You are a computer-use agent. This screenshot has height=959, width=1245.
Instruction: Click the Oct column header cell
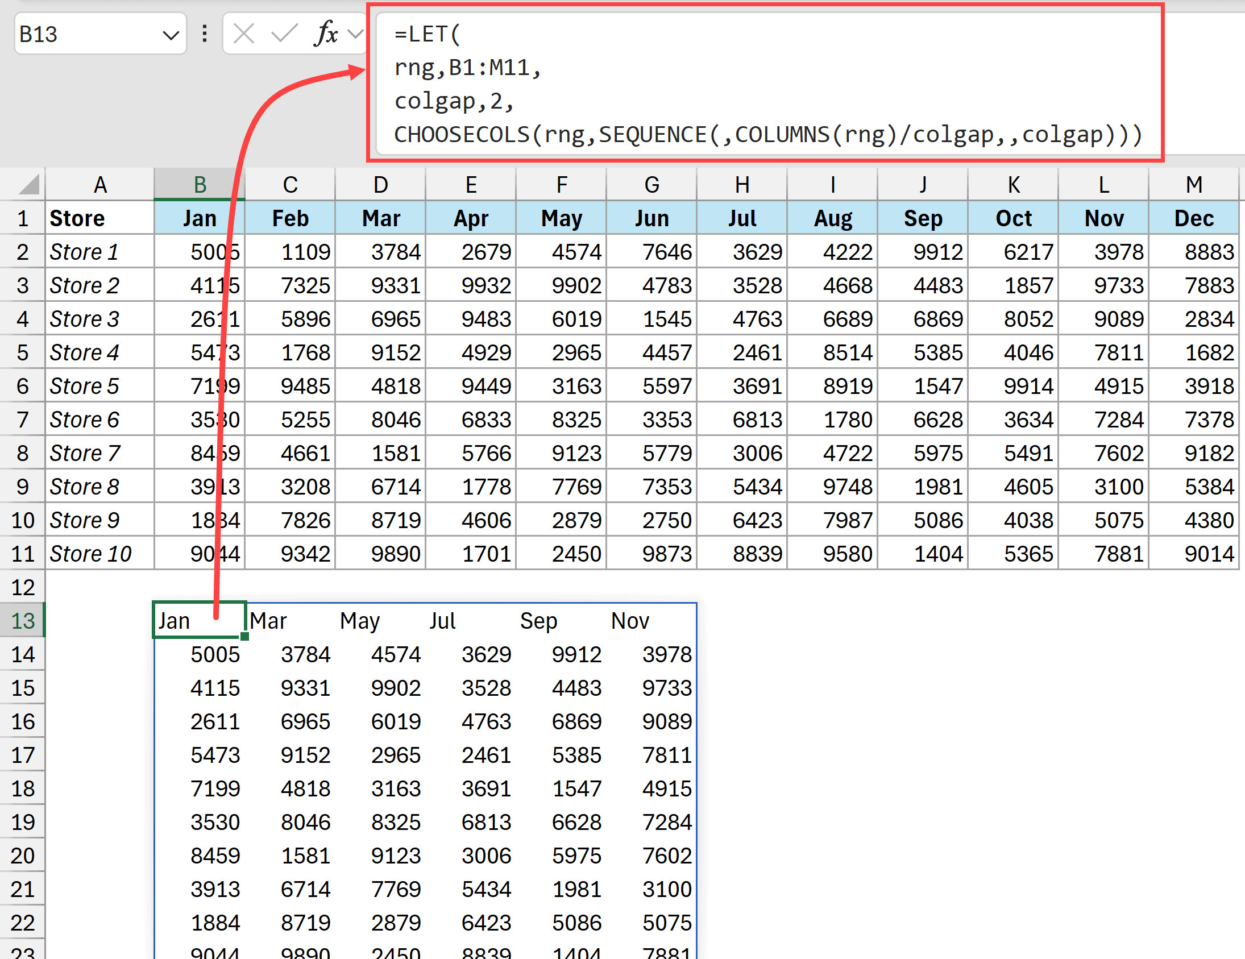click(x=1014, y=218)
